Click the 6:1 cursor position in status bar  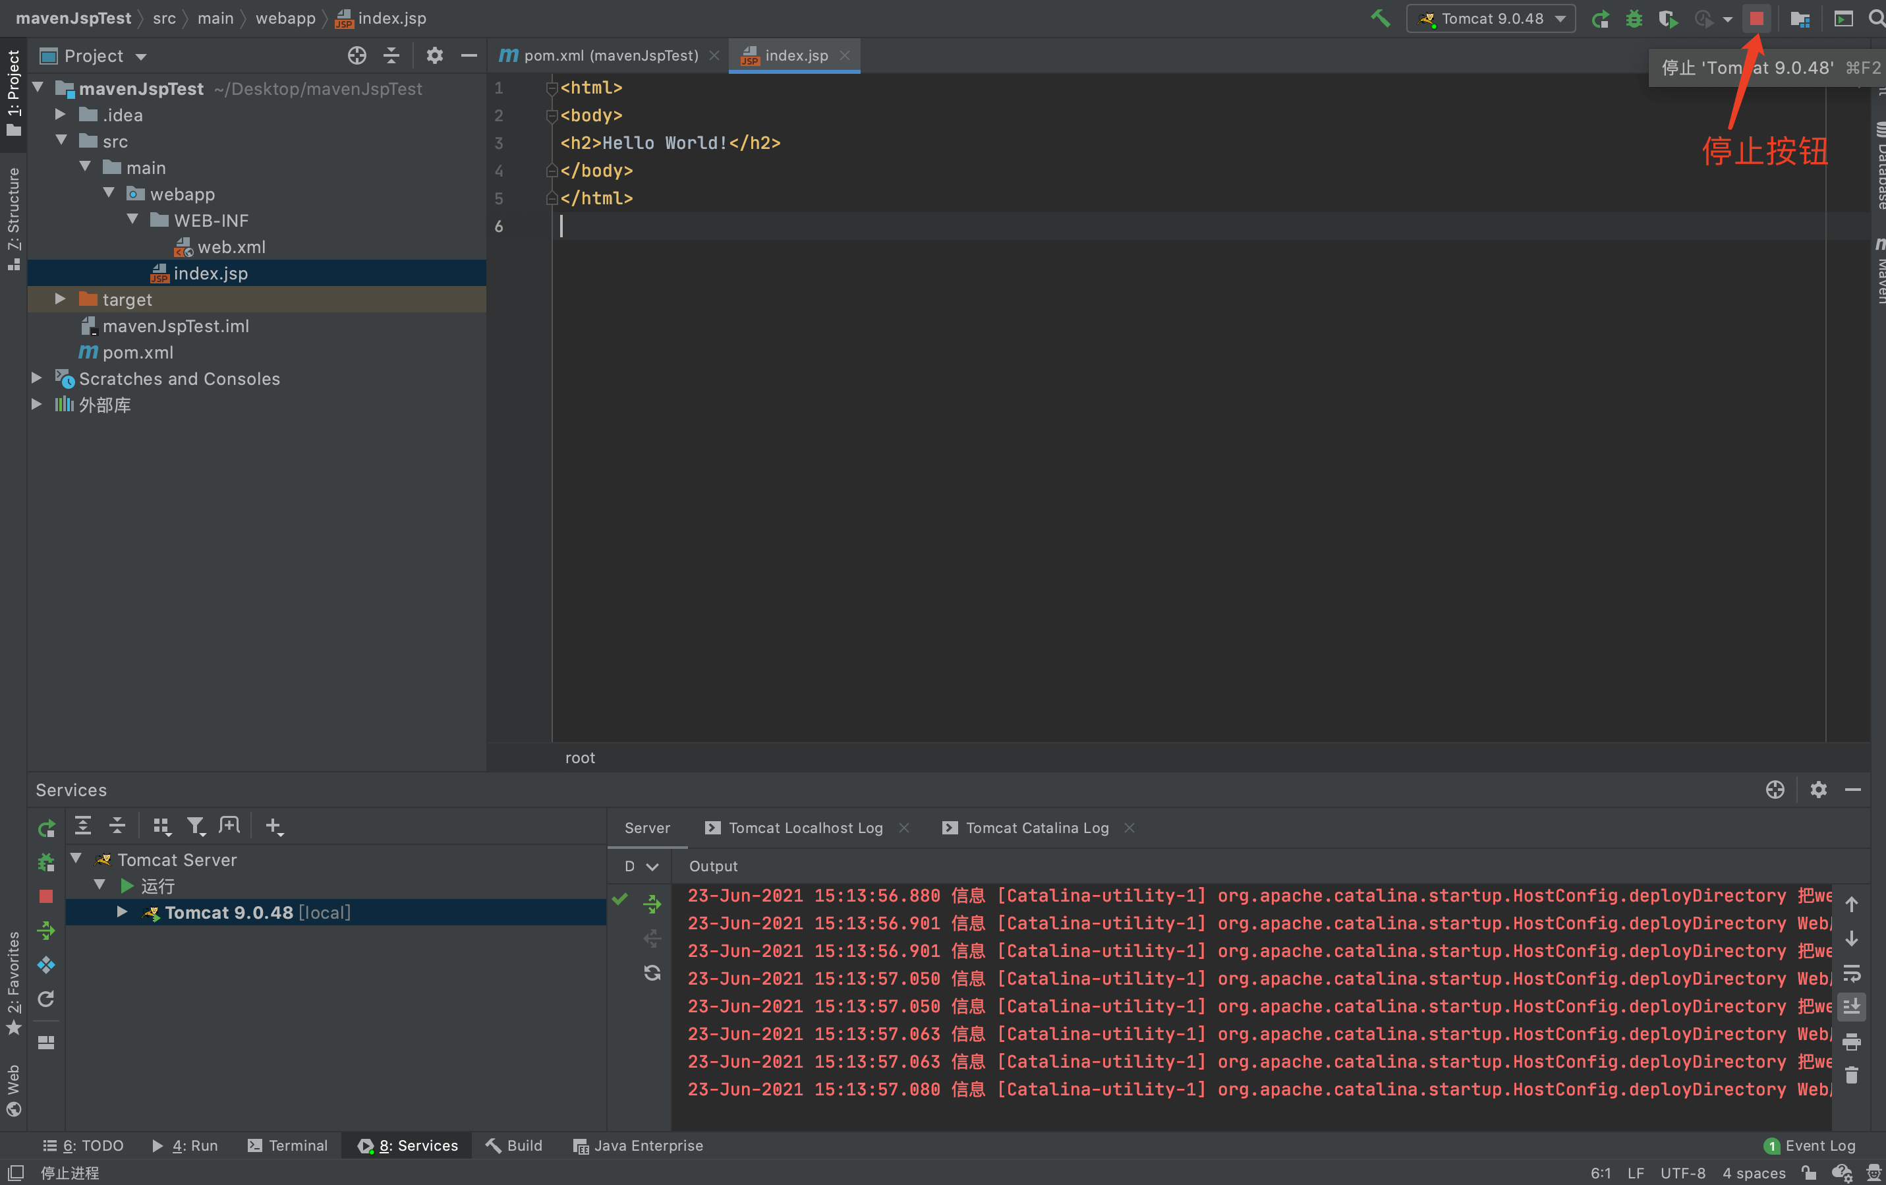pos(1601,1172)
